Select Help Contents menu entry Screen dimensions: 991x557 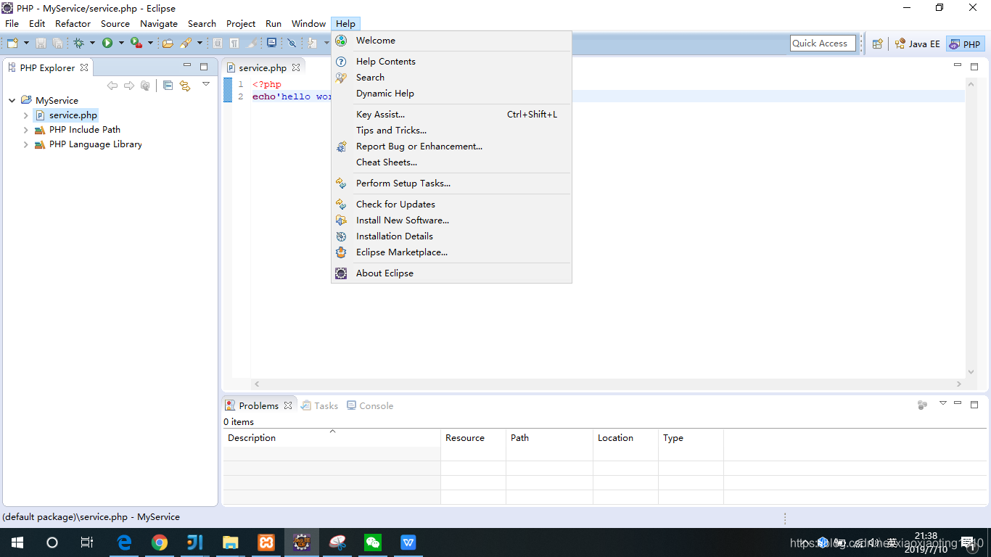[451, 62]
